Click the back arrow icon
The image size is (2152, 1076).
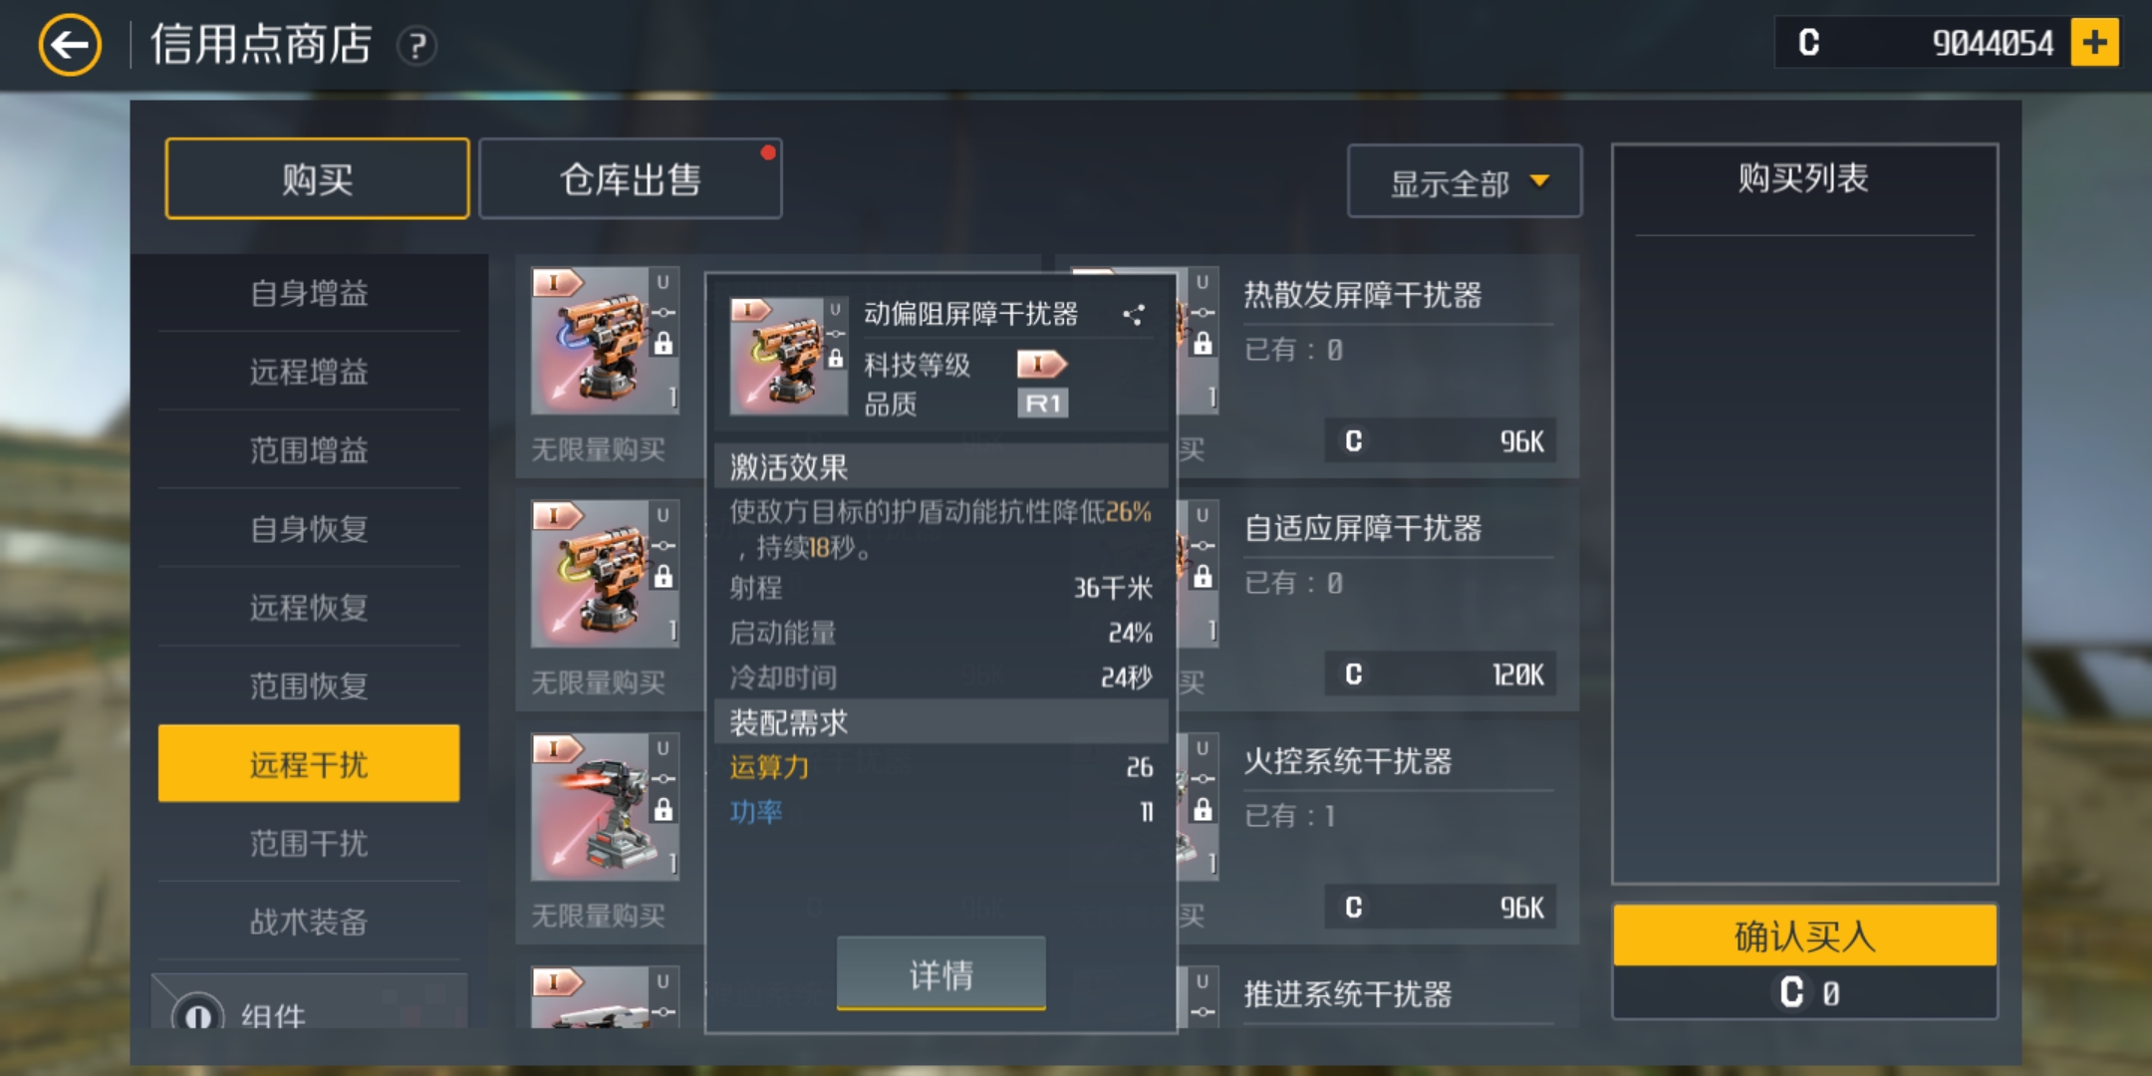coord(70,45)
